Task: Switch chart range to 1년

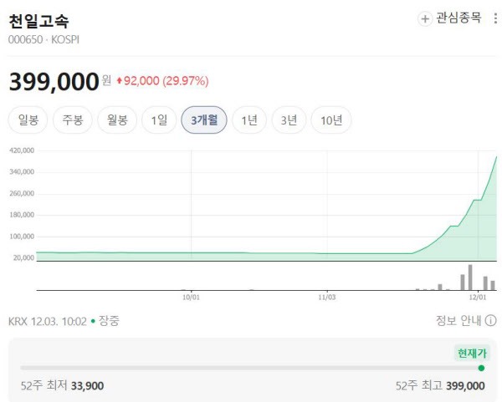Action: (x=249, y=120)
